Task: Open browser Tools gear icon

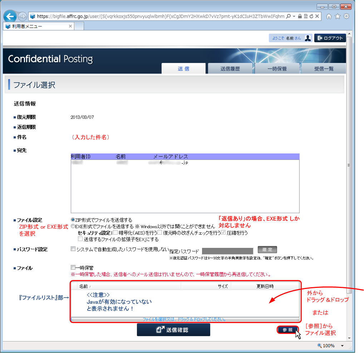Action: click(x=346, y=16)
